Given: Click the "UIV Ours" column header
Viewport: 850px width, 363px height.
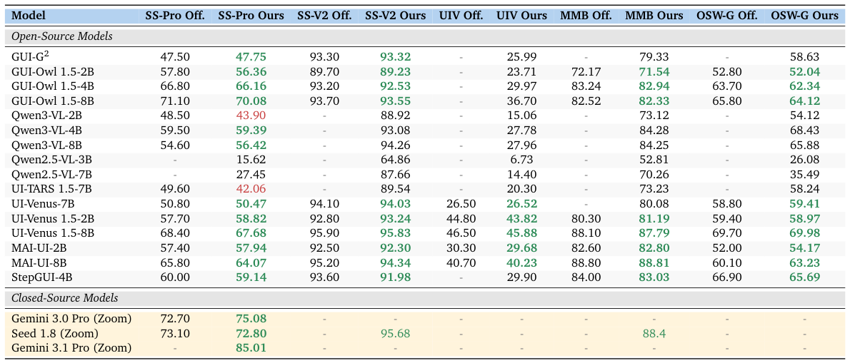Looking at the screenshot, I should pos(521,16).
